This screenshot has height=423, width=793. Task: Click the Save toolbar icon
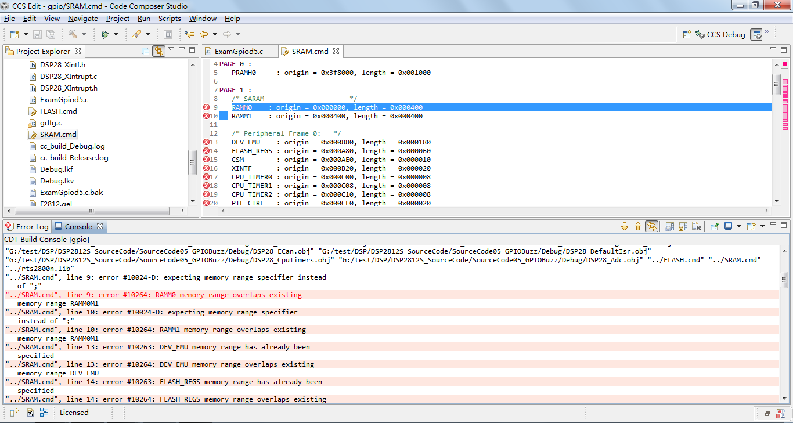37,34
